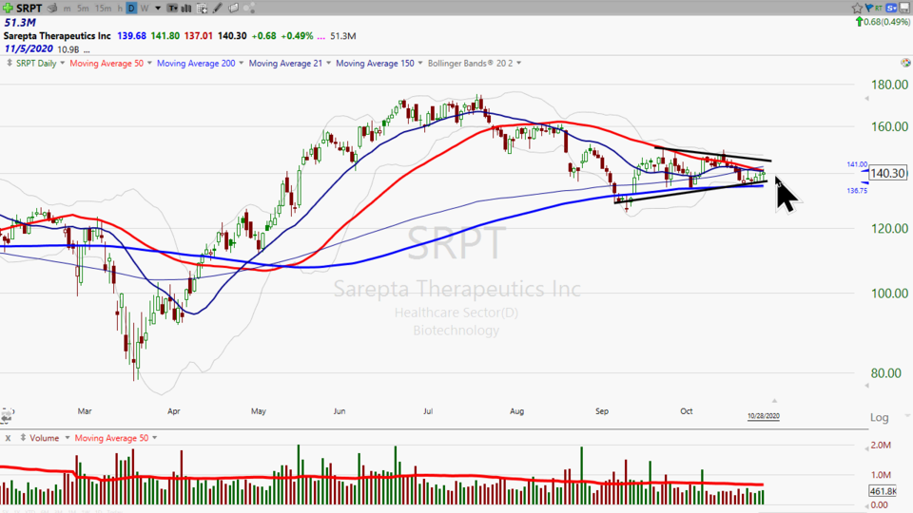
Task: Select the 15m timeframe
Action: point(103,9)
